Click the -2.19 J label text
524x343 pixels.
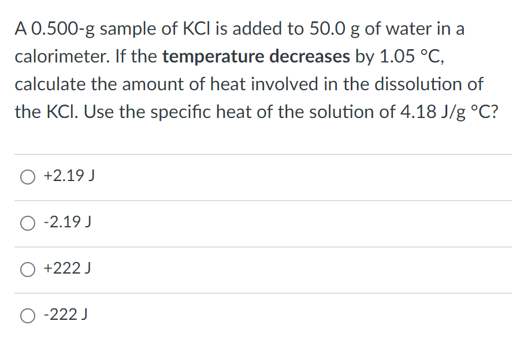click(65, 222)
